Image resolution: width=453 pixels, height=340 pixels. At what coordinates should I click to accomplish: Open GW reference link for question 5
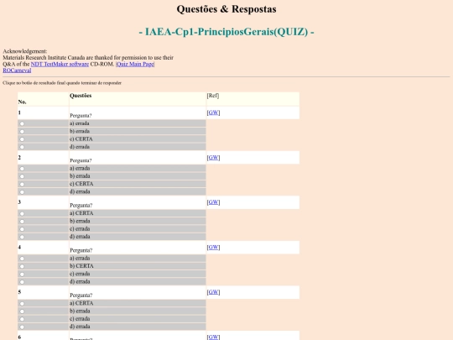point(214,292)
